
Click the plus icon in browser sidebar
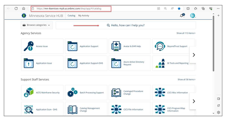click(218, 15)
